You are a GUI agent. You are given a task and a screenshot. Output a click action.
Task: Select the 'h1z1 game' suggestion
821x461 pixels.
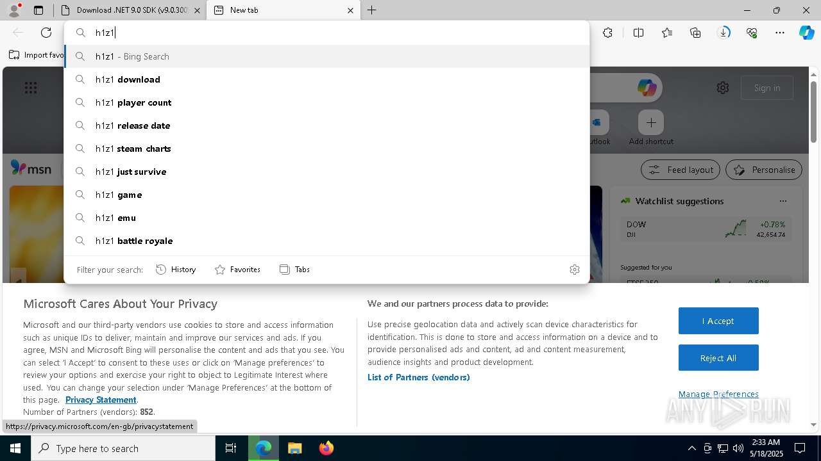[x=326, y=195]
